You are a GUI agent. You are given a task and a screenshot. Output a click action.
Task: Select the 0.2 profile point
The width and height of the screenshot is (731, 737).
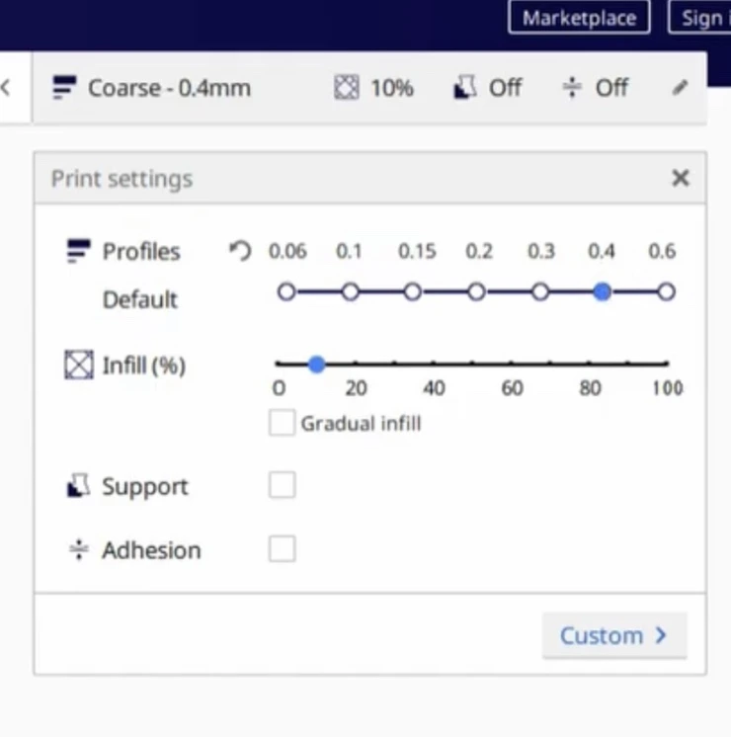click(476, 292)
